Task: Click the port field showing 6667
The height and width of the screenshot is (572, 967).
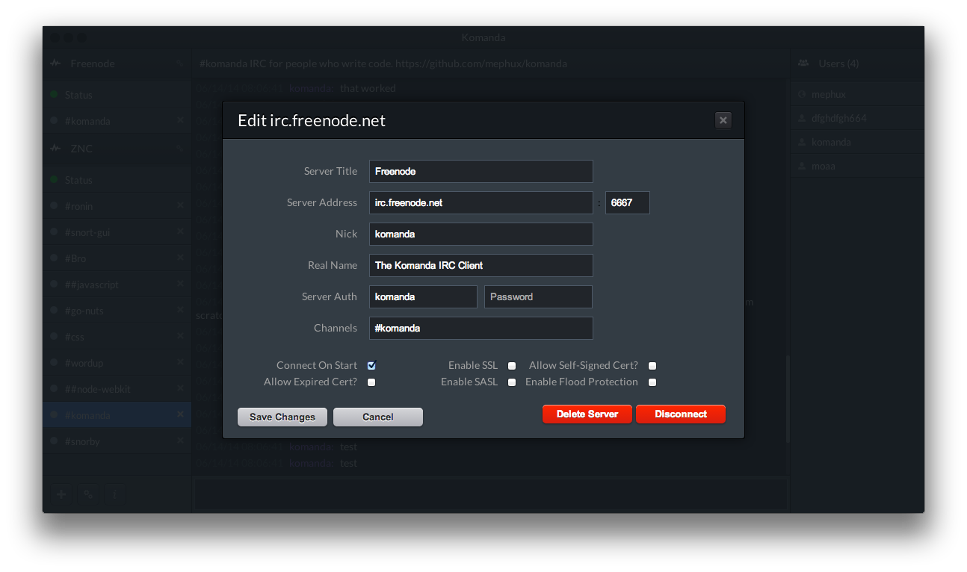Action: point(628,202)
